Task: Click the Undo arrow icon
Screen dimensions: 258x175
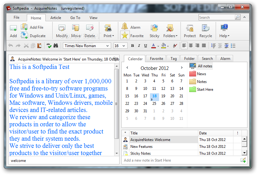Action: point(11,46)
